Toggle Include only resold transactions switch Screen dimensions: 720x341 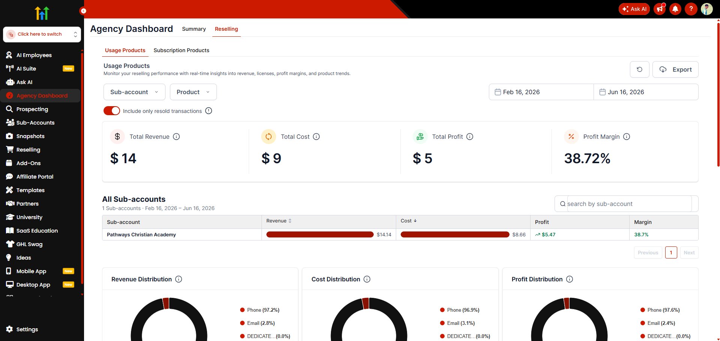click(111, 111)
